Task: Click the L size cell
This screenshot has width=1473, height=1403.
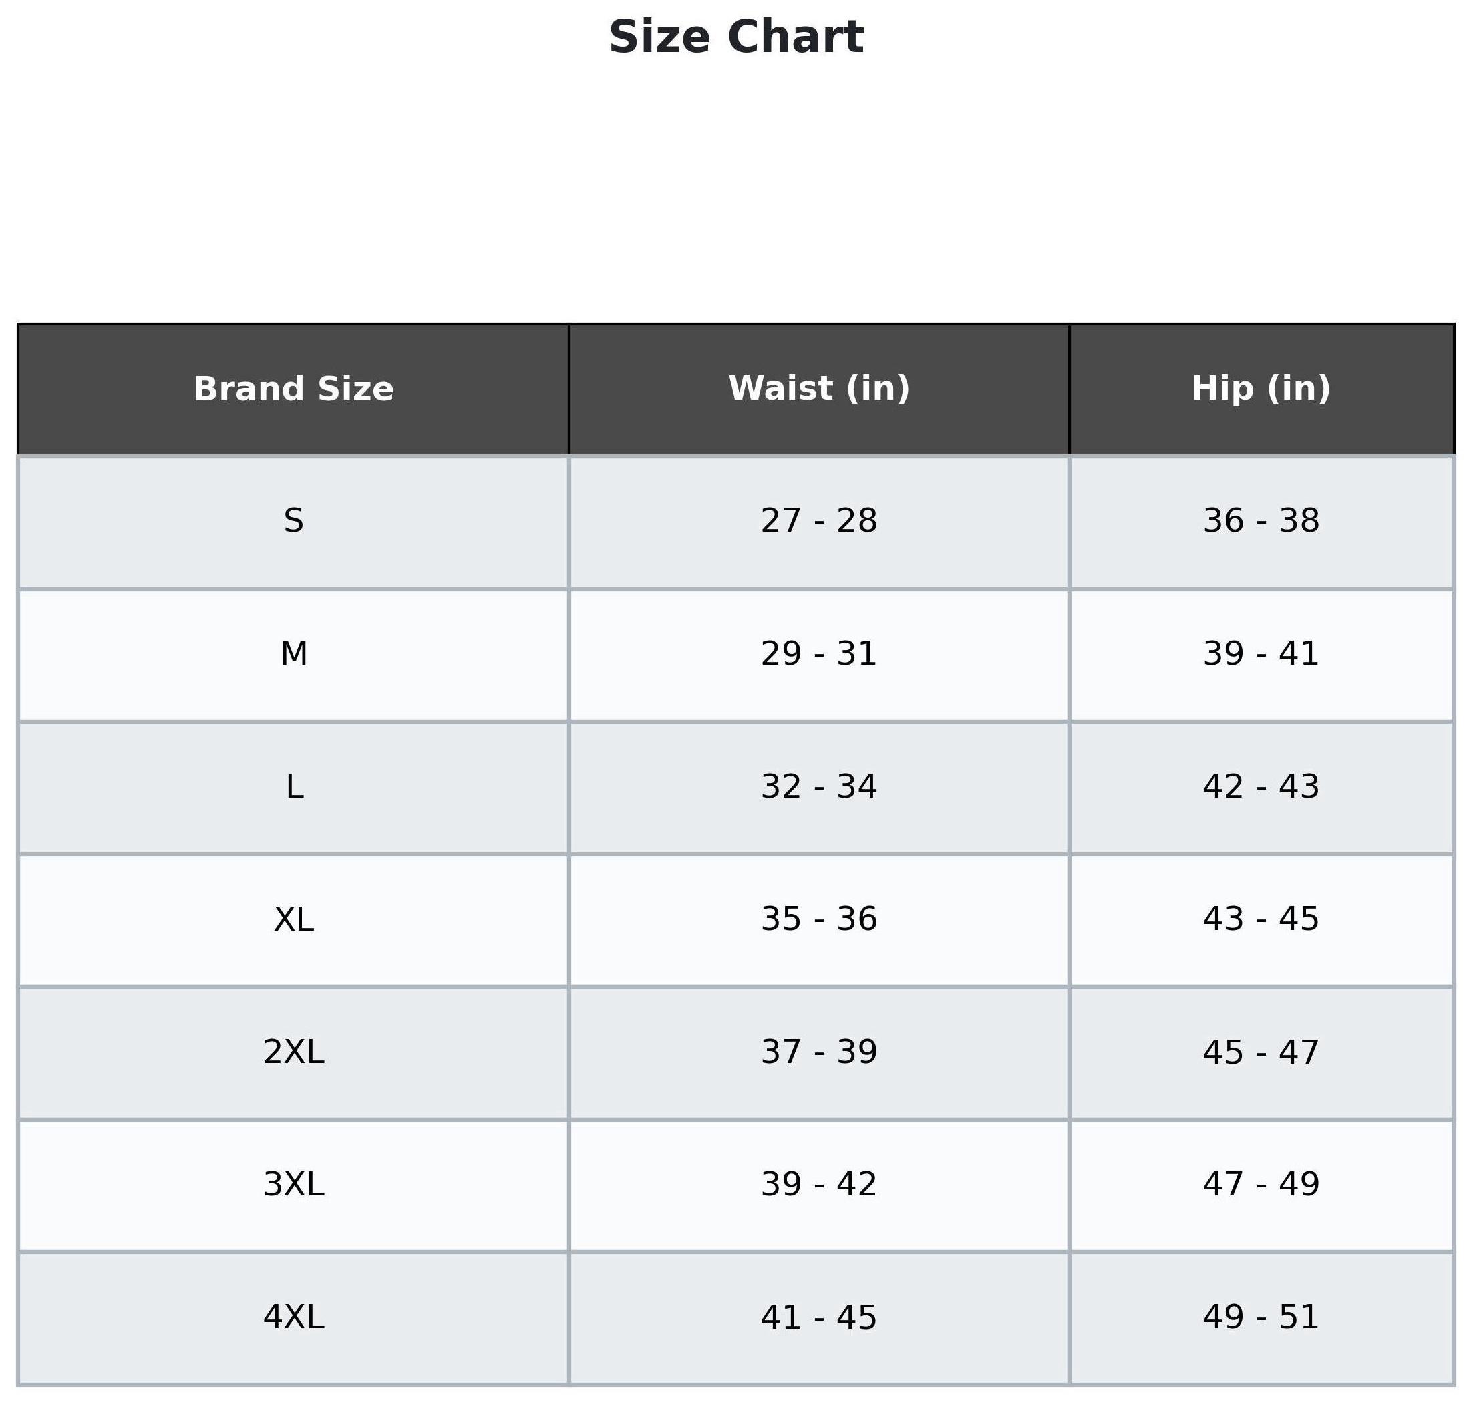Action: 293,787
